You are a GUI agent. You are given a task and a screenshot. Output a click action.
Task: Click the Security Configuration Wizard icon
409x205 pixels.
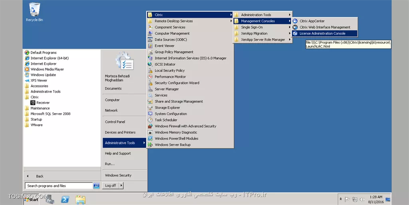(x=150, y=83)
